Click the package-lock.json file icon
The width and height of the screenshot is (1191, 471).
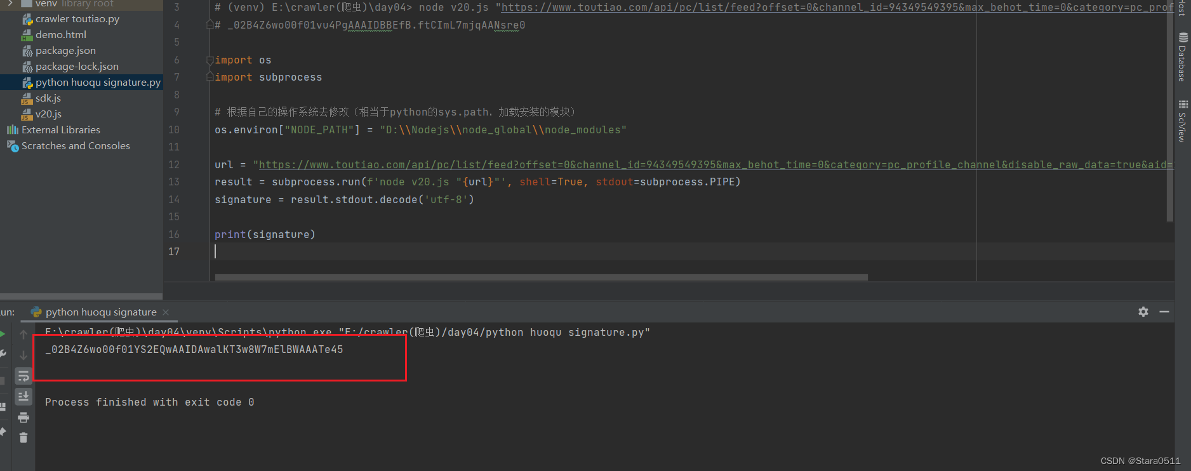point(27,67)
